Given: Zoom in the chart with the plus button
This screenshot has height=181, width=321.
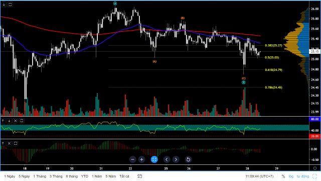Looking at the screenshot, I should click(141, 159).
